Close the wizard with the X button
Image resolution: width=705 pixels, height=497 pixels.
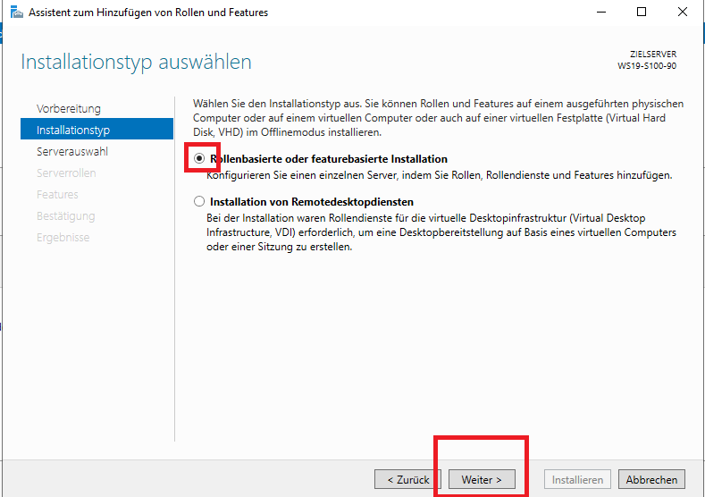point(683,13)
